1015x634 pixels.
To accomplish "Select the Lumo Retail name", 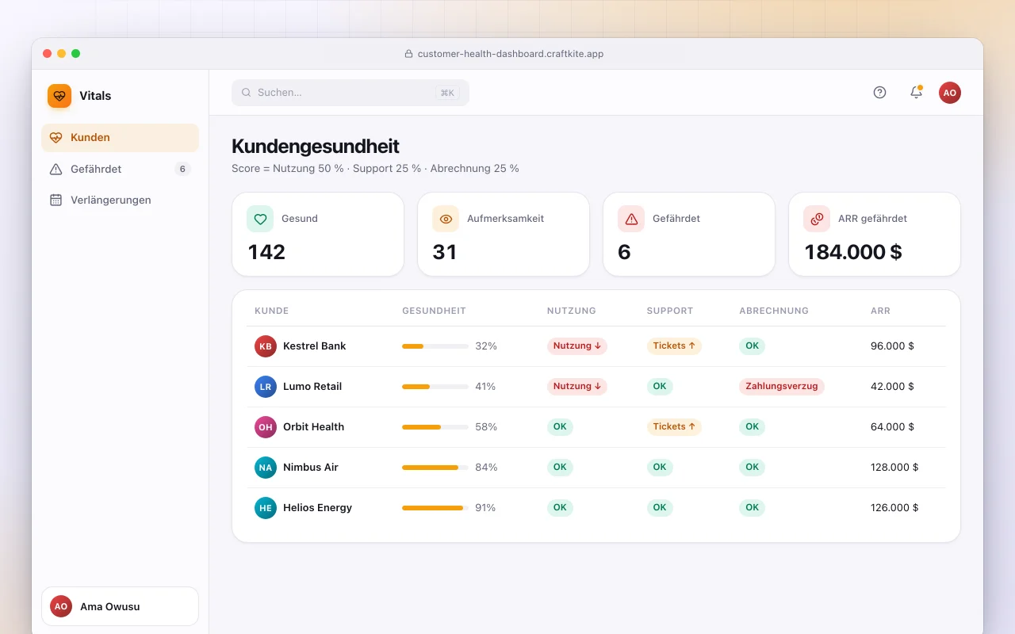I will (312, 387).
